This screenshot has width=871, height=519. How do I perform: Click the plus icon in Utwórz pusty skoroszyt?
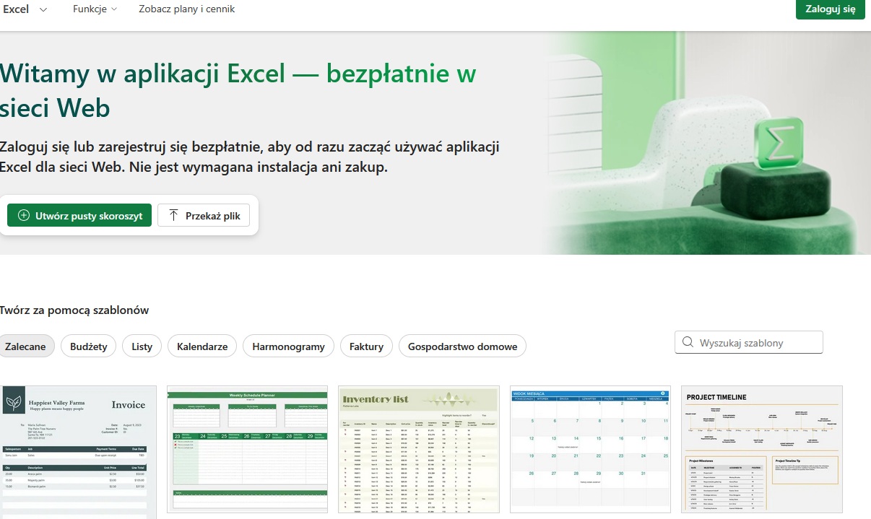coord(24,216)
